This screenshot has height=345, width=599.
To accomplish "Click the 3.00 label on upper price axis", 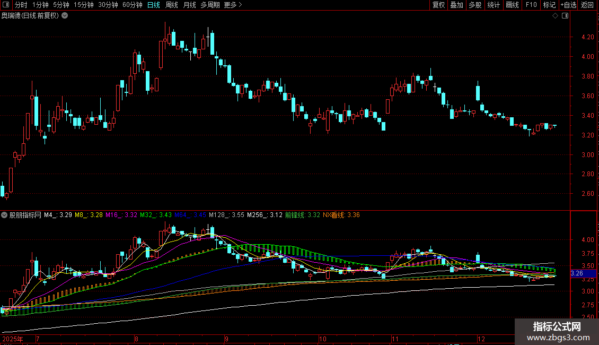I will click(587, 155).
